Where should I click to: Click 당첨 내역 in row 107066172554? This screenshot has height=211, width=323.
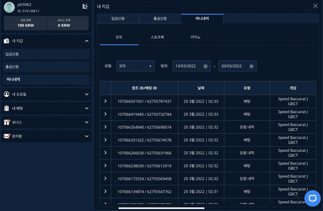[247, 178]
